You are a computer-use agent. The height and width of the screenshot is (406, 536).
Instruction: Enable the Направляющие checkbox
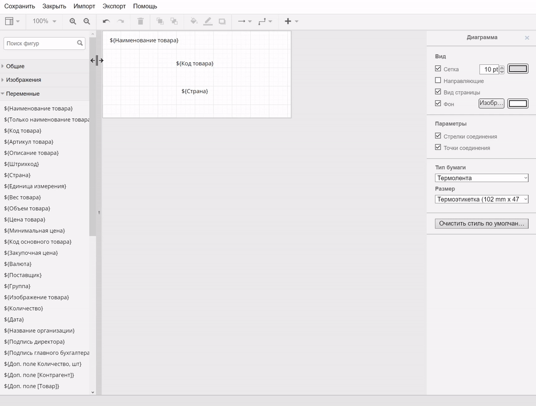click(438, 81)
